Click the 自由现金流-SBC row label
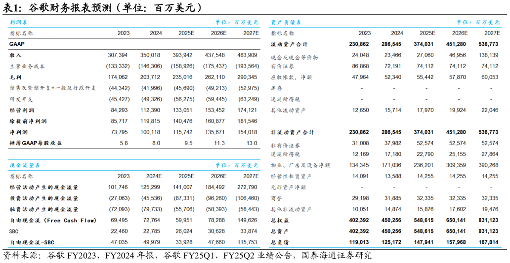The image size is (510, 263). [32, 242]
